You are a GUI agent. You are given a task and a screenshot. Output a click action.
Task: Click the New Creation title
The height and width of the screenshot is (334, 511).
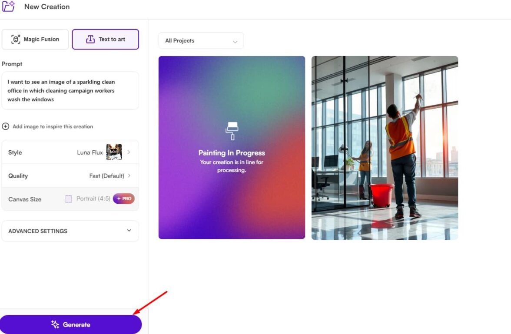click(x=47, y=7)
